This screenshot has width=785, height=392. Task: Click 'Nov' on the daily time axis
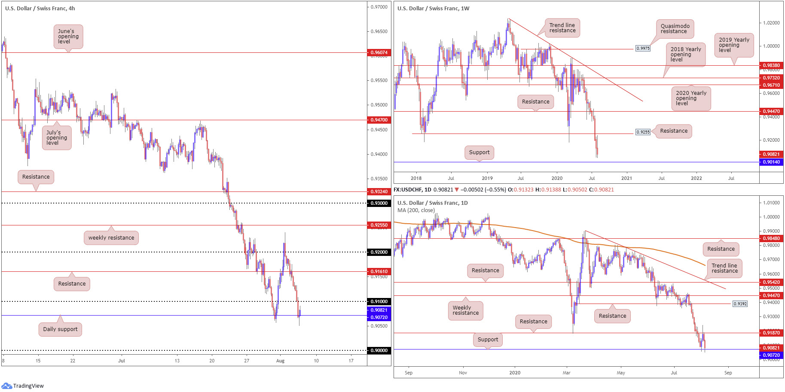tap(463, 373)
